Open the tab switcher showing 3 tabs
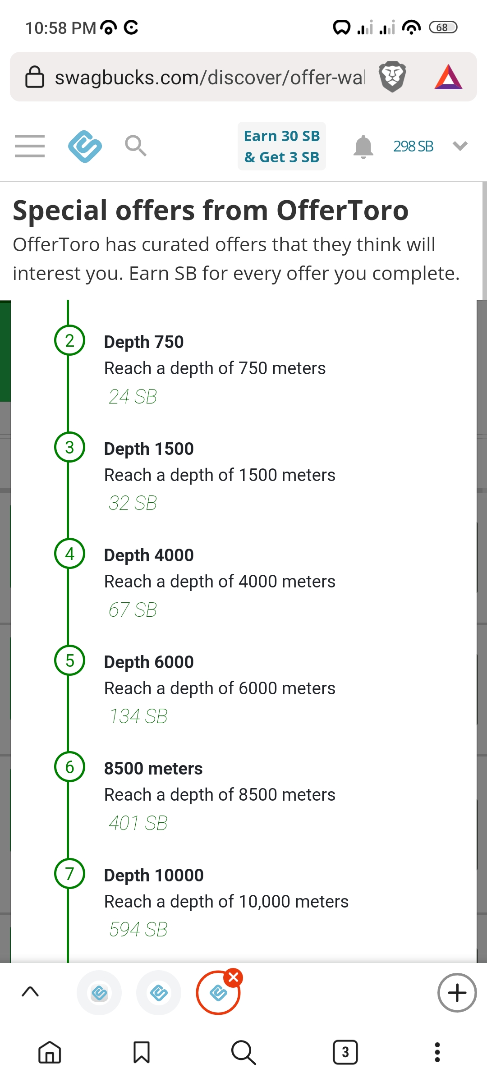This screenshot has width=487, height=1082. point(345,1052)
